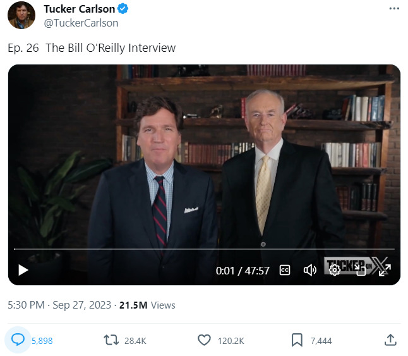Play the Bill O'Reilly interview video
Image resolution: width=408 pixels, height=356 pixels.
pyautogui.click(x=23, y=270)
